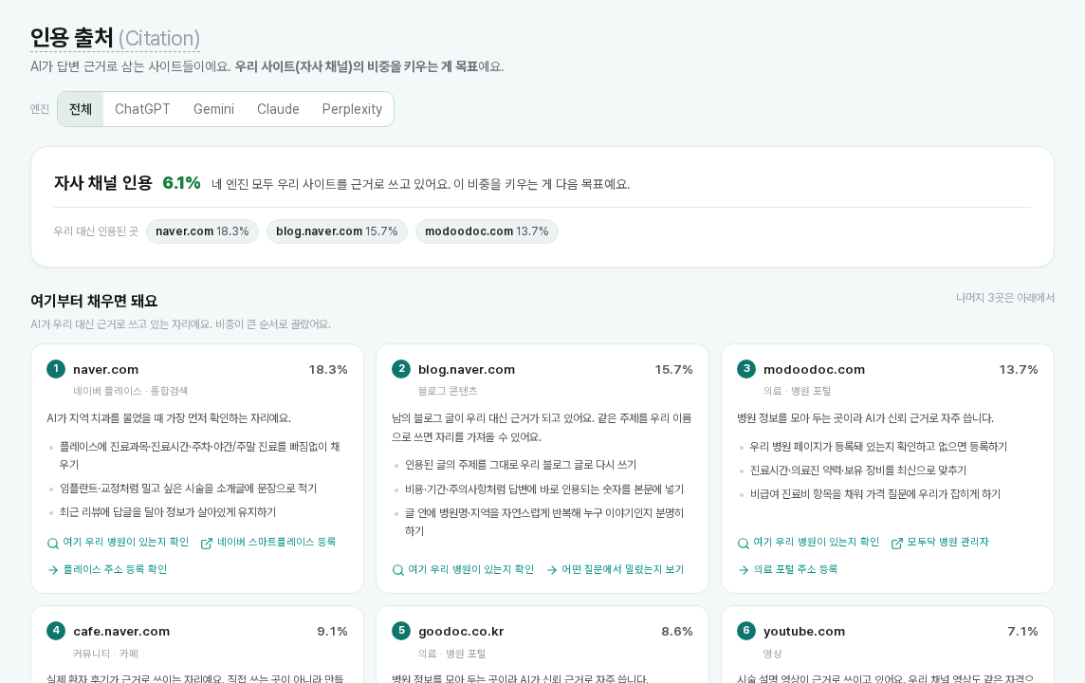The image size is (1085, 683).
Task: Click the 블로그 콘텐츠 subtitle
Action: [x=448, y=391]
